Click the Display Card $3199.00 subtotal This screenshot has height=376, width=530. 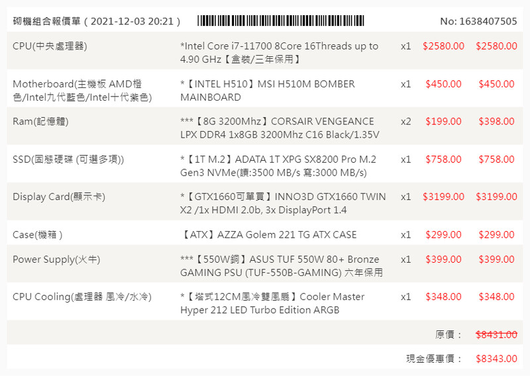coord(496,197)
